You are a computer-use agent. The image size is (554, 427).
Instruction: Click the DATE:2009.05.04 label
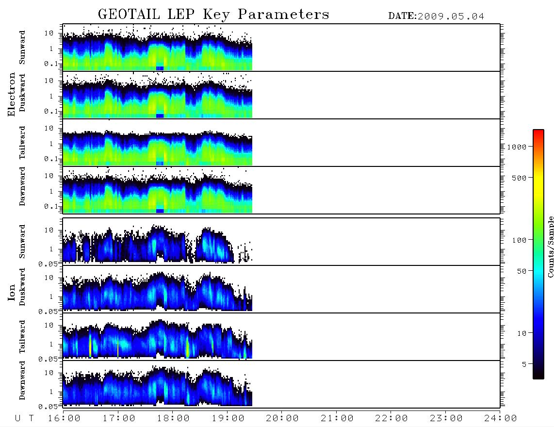coord(436,16)
